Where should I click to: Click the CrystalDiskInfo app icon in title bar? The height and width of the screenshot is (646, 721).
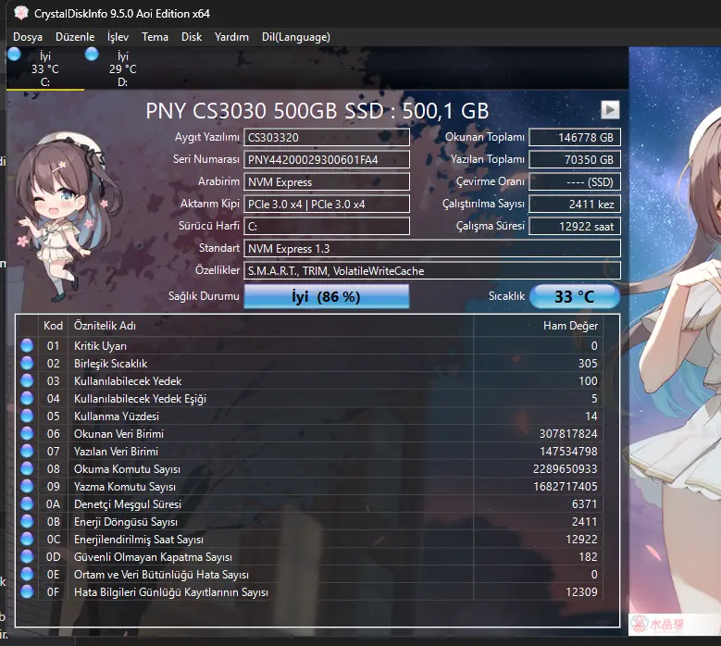[x=21, y=13]
